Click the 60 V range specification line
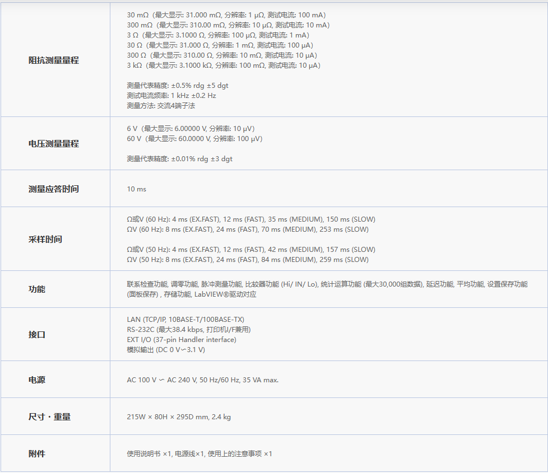Screen dimensions: 548x473 click(x=194, y=139)
